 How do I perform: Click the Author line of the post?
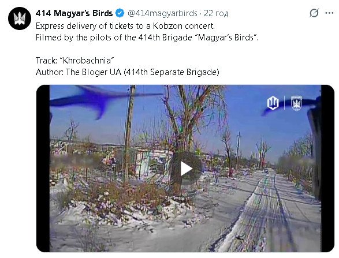pos(127,72)
